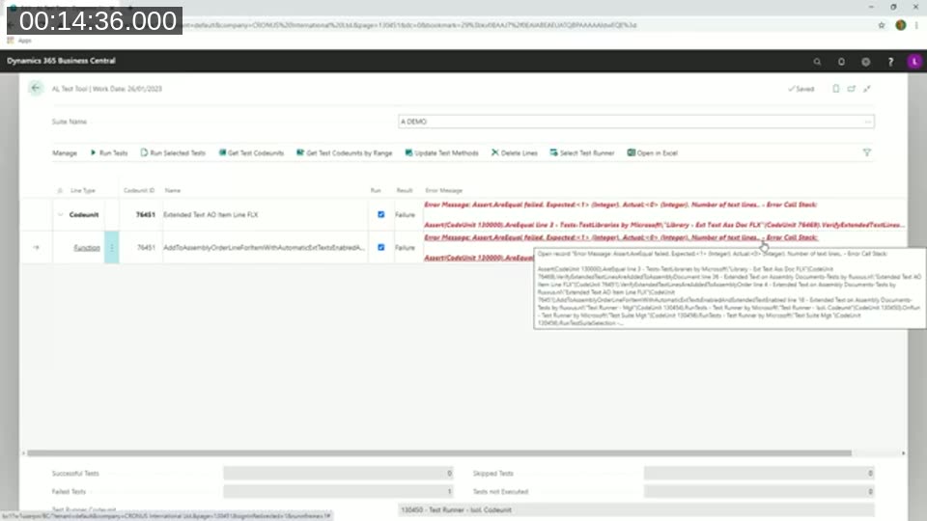927x521 pixels.
Task: Open the notifications bell icon
Action: pyautogui.click(x=841, y=62)
